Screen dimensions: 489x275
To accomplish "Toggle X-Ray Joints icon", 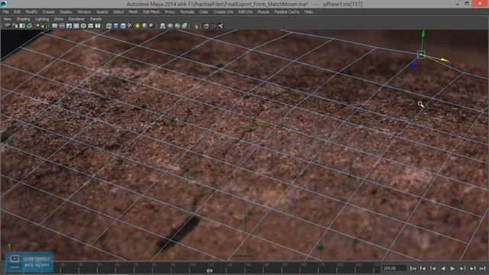I will tap(184, 26).
